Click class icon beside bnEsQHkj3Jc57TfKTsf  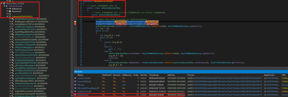click(13, 24)
